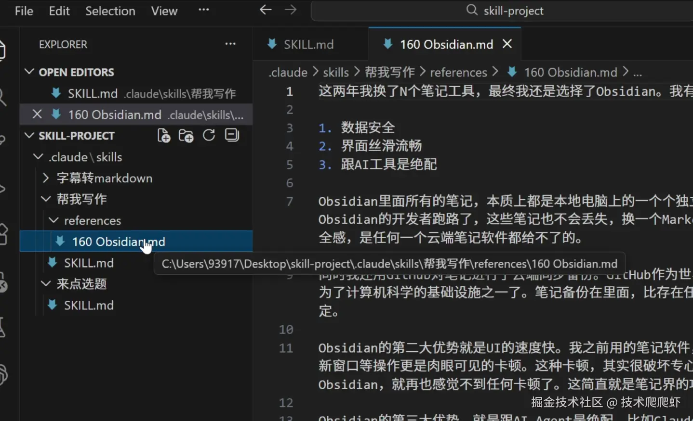Close the 160 Obsidian.md tab
693x421 pixels.
507,44
